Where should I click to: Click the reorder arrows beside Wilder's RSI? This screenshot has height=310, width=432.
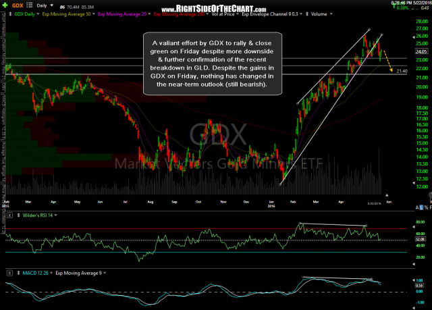point(19,215)
